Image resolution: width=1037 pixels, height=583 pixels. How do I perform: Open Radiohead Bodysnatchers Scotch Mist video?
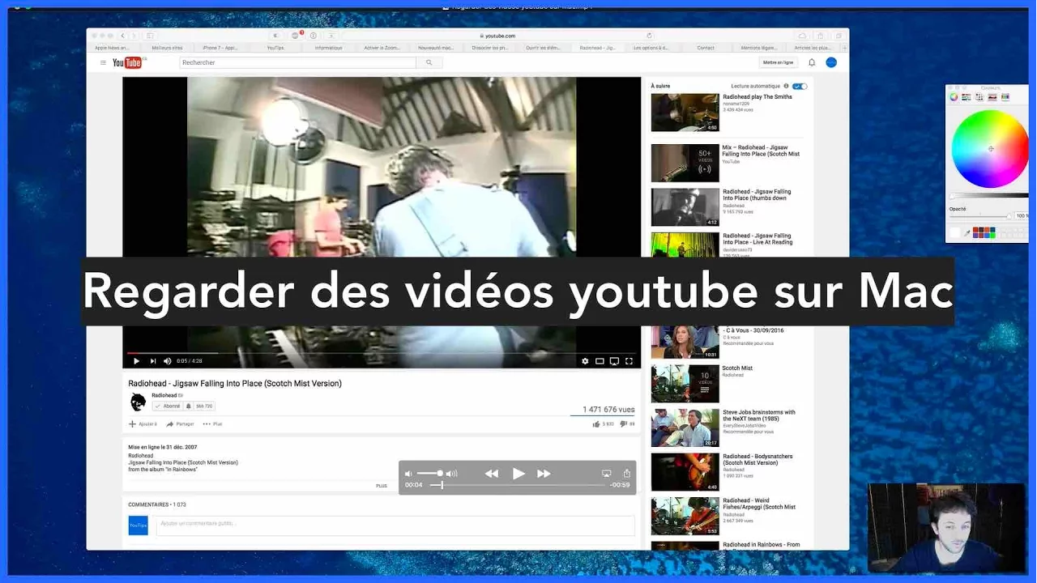point(685,472)
